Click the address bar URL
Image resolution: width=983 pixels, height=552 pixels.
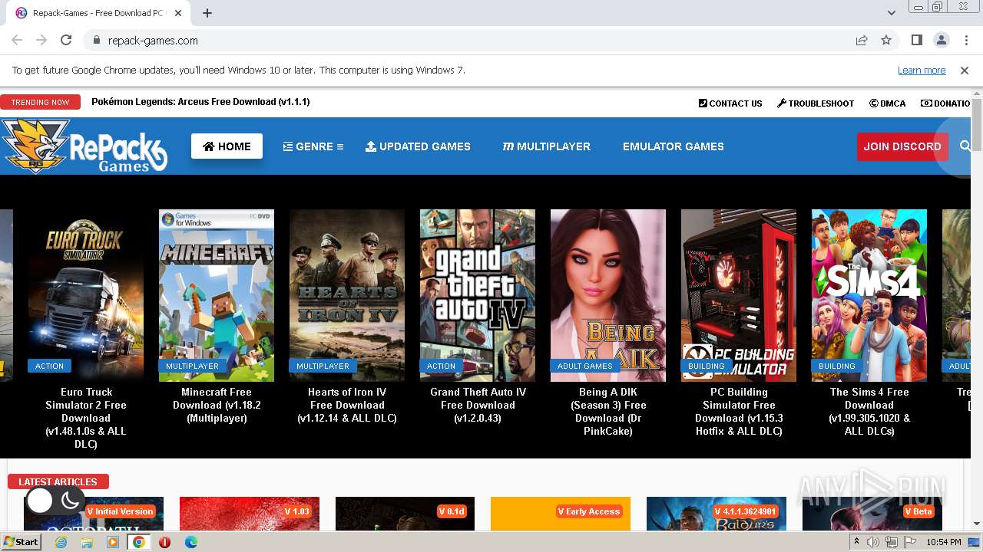[x=153, y=41]
